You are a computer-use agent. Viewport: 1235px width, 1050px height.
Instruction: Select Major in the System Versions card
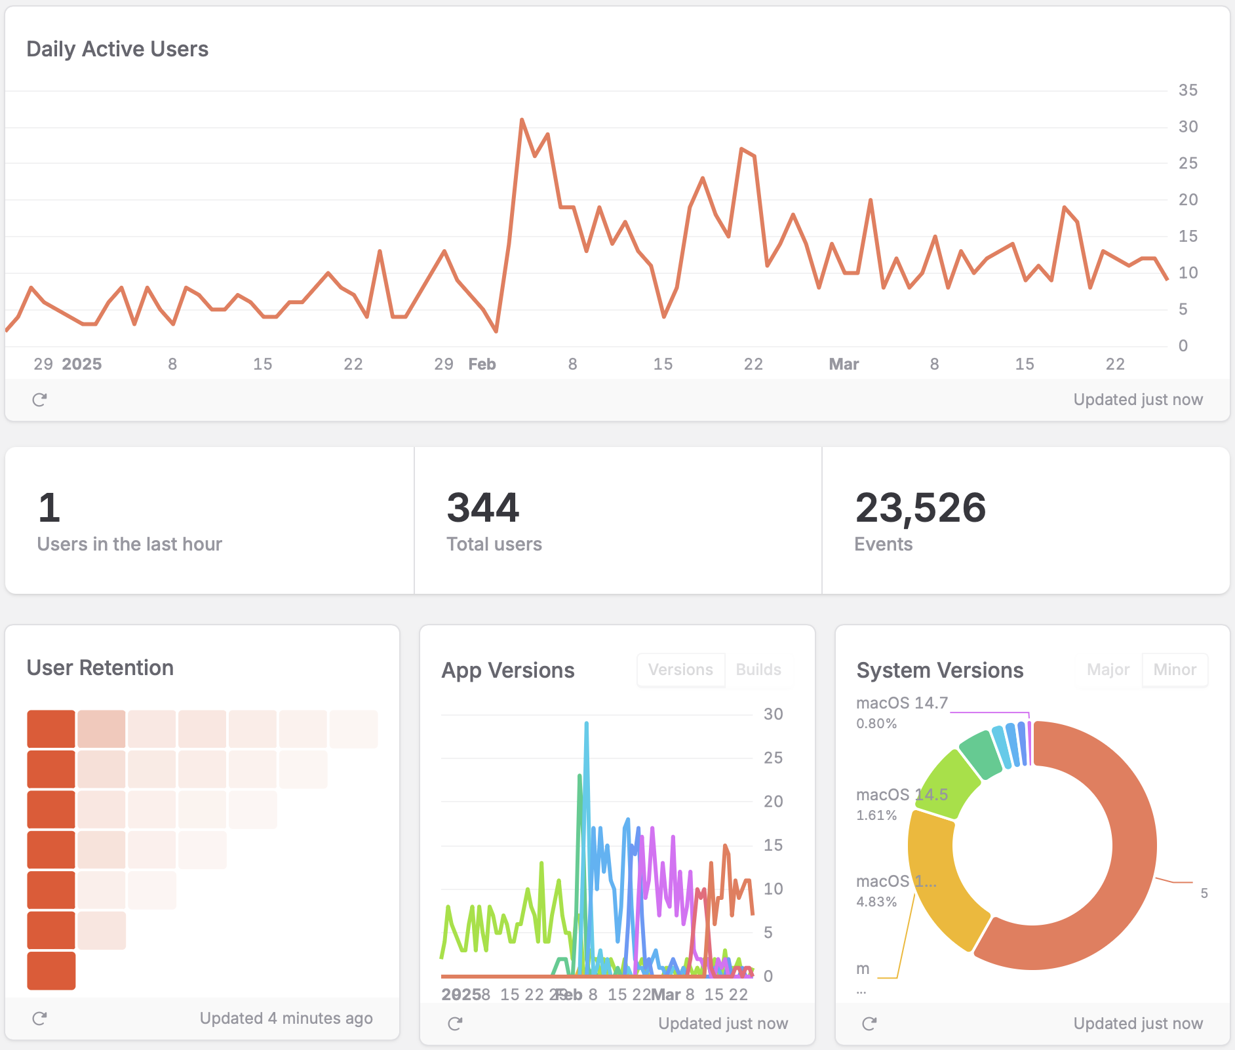tap(1107, 670)
